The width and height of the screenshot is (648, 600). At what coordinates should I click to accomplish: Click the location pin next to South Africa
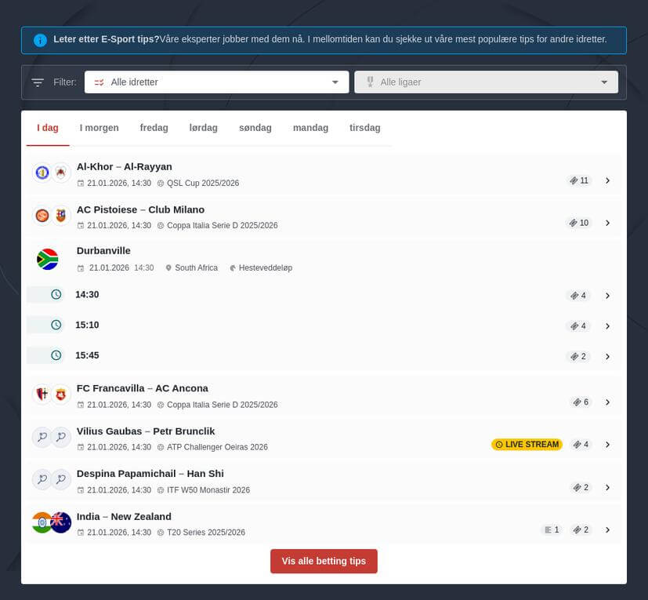pos(168,267)
